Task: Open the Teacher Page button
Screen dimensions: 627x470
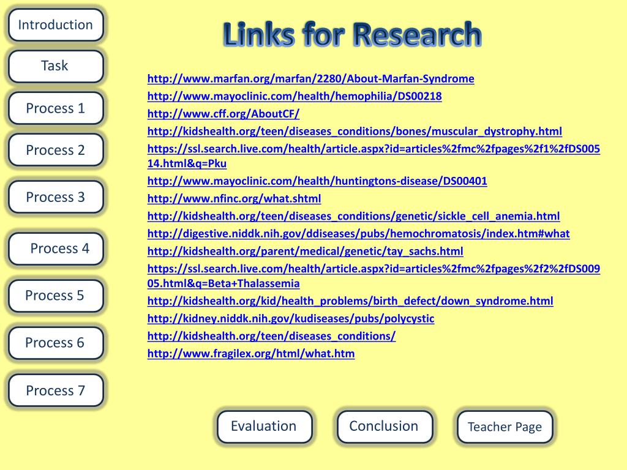Action: point(505,427)
